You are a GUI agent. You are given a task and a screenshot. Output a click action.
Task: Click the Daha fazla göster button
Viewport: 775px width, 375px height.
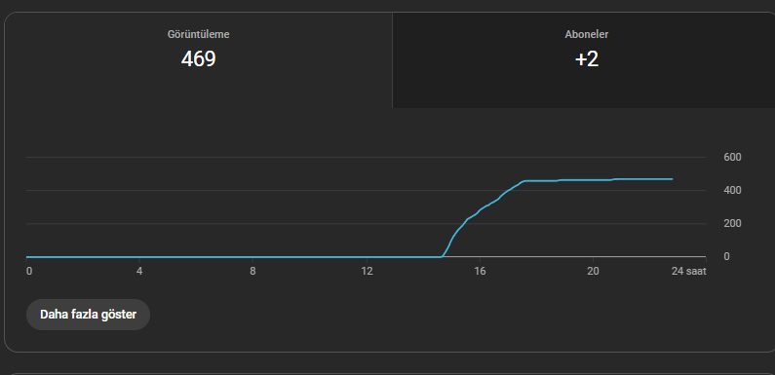pyautogui.click(x=88, y=315)
